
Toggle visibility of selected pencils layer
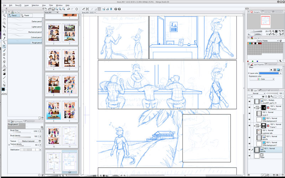pos(250,150)
